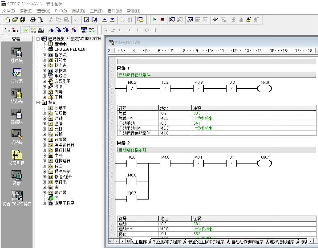Click the Save project icon
Screen dimensions: 318x248
[22, 20]
